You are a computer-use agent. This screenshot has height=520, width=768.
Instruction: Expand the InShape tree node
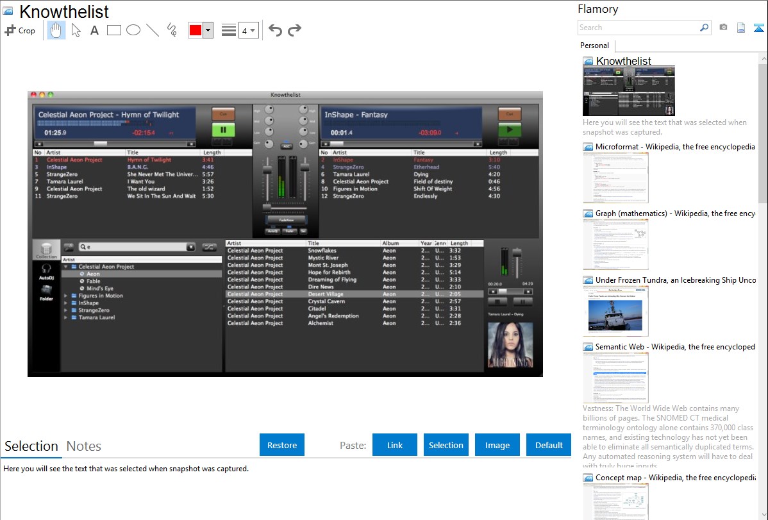[x=66, y=303]
